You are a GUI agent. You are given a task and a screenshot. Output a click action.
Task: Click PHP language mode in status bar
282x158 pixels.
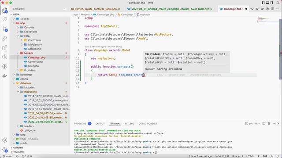[265, 156]
